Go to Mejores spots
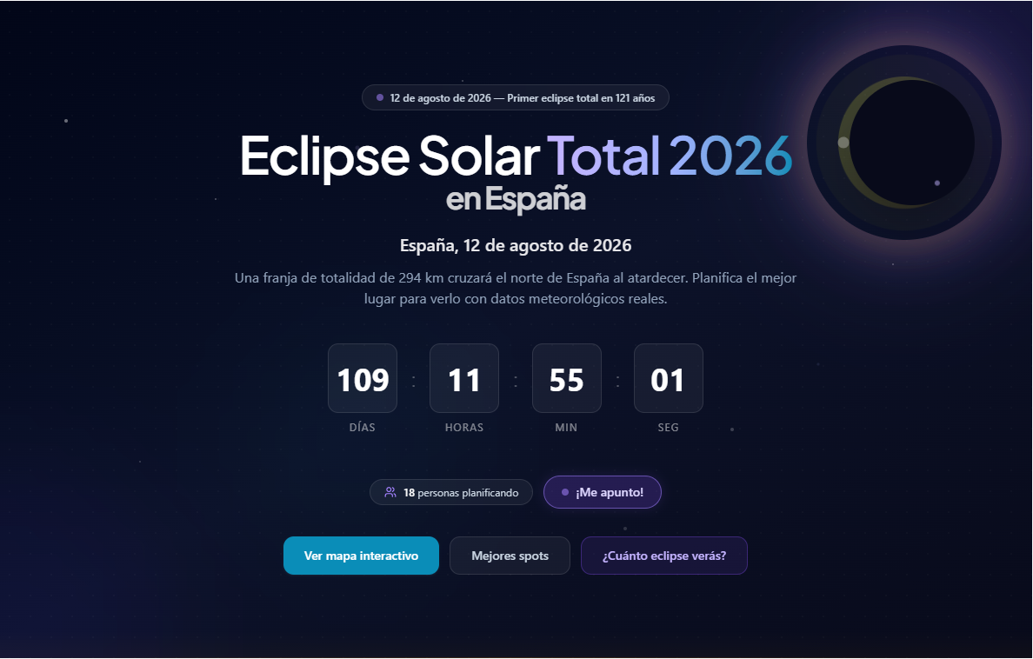1033x659 pixels. 510,556
